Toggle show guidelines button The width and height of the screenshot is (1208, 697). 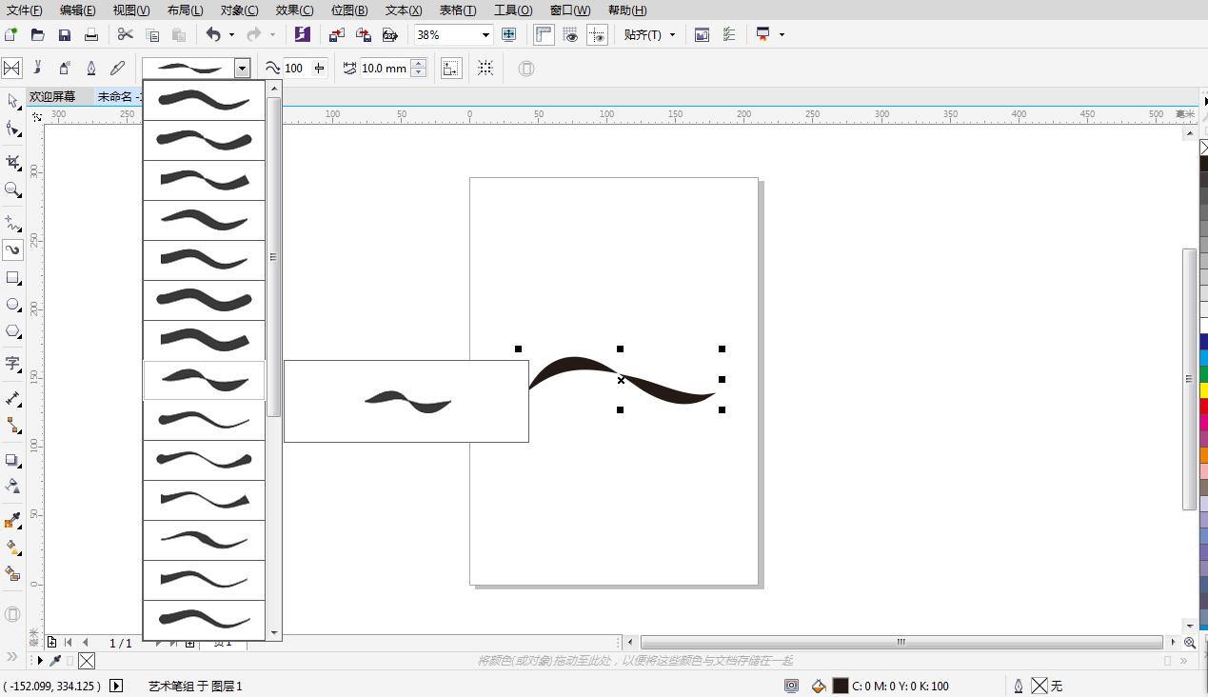click(597, 34)
